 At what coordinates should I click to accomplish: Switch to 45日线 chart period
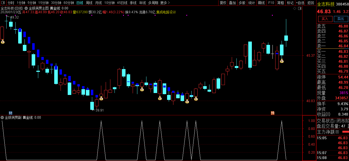coord(122,3)
